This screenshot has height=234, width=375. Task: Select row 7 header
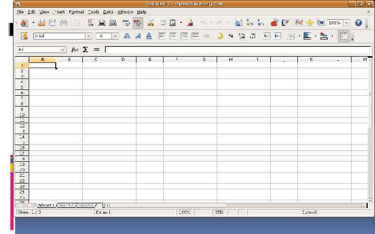tap(22, 98)
